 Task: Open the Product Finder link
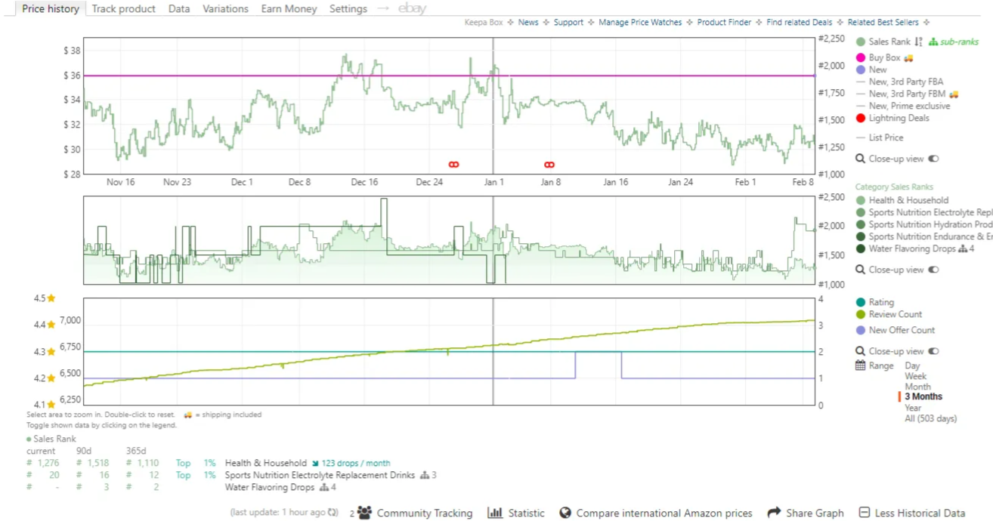coord(724,23)
